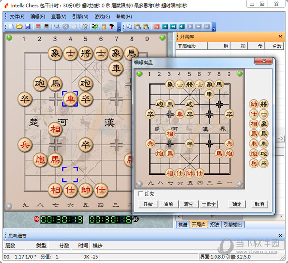Click the fast rewind double-arrow icon

click(173, 26)
